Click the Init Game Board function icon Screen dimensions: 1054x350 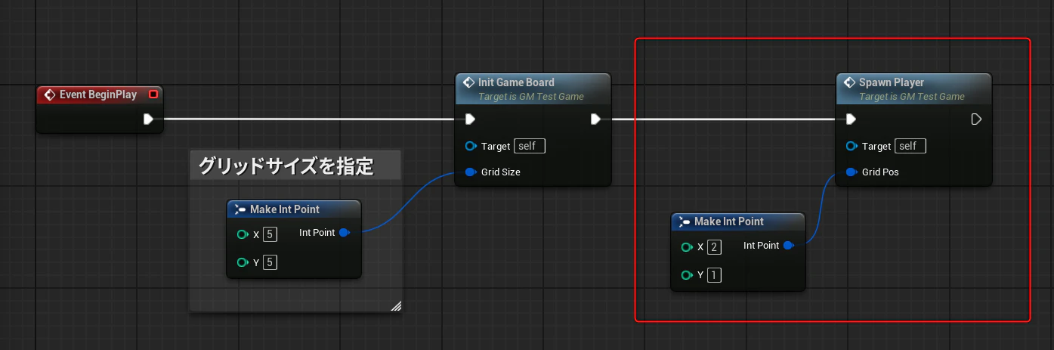click(x=467, y=82)
